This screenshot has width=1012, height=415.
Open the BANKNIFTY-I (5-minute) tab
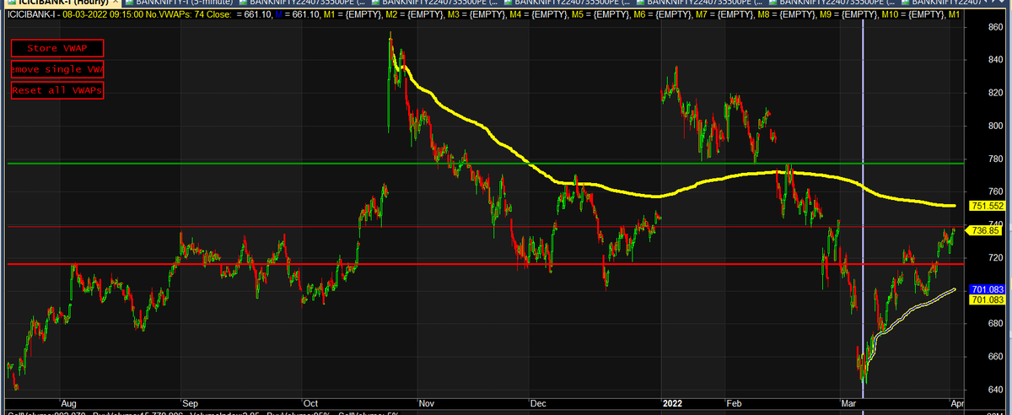tap(181, 3)
